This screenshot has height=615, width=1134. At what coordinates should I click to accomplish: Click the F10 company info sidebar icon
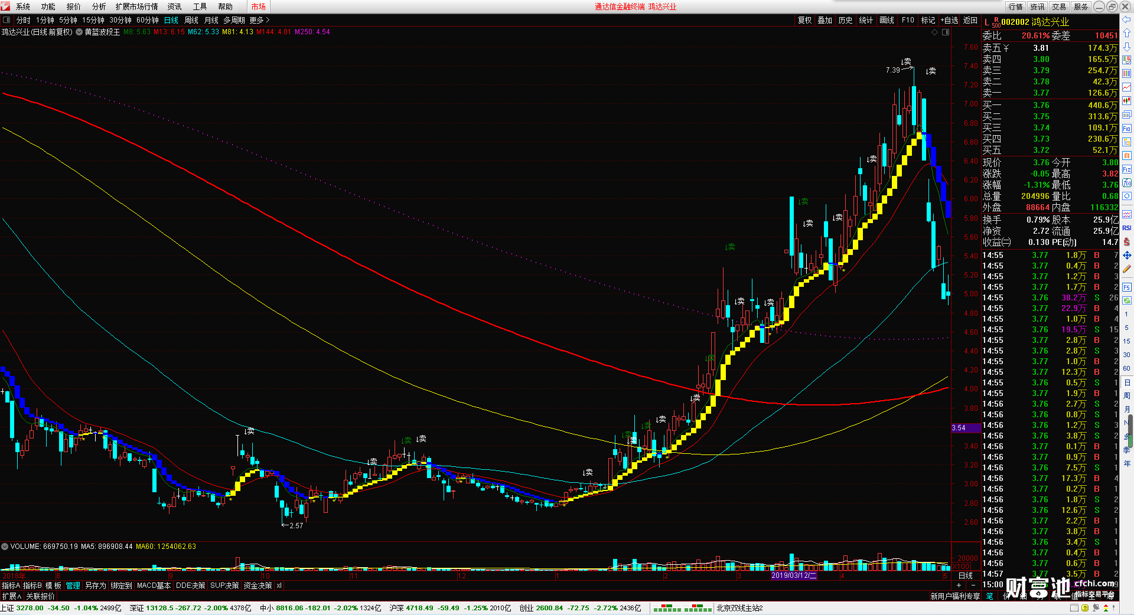pos(1126,129)
